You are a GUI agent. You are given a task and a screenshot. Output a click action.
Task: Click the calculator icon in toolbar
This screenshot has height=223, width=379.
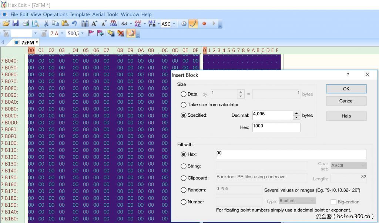pyautogui.click(x=85, y=24)
